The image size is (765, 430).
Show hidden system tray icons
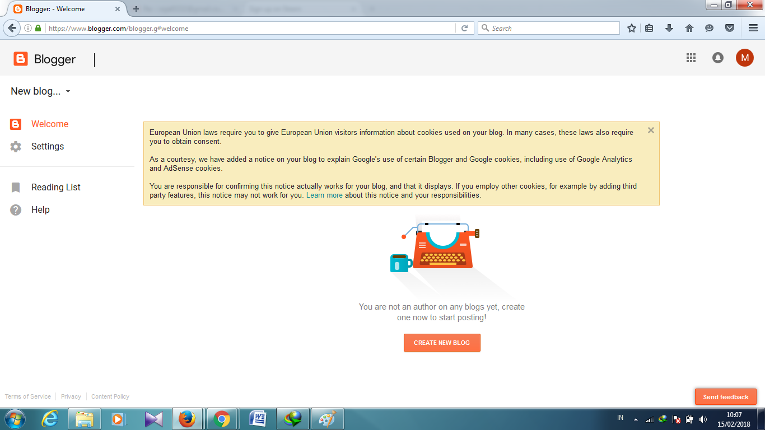point(636,419)
